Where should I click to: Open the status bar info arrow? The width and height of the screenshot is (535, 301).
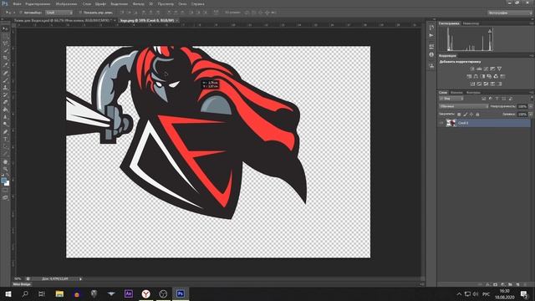tap(80, 278)
